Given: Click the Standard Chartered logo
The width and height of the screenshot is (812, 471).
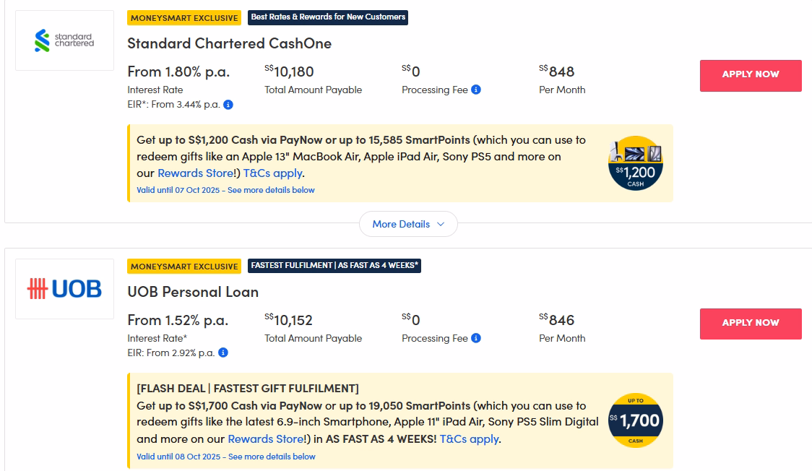Looking at the screenshot, I should click(64, 40).
